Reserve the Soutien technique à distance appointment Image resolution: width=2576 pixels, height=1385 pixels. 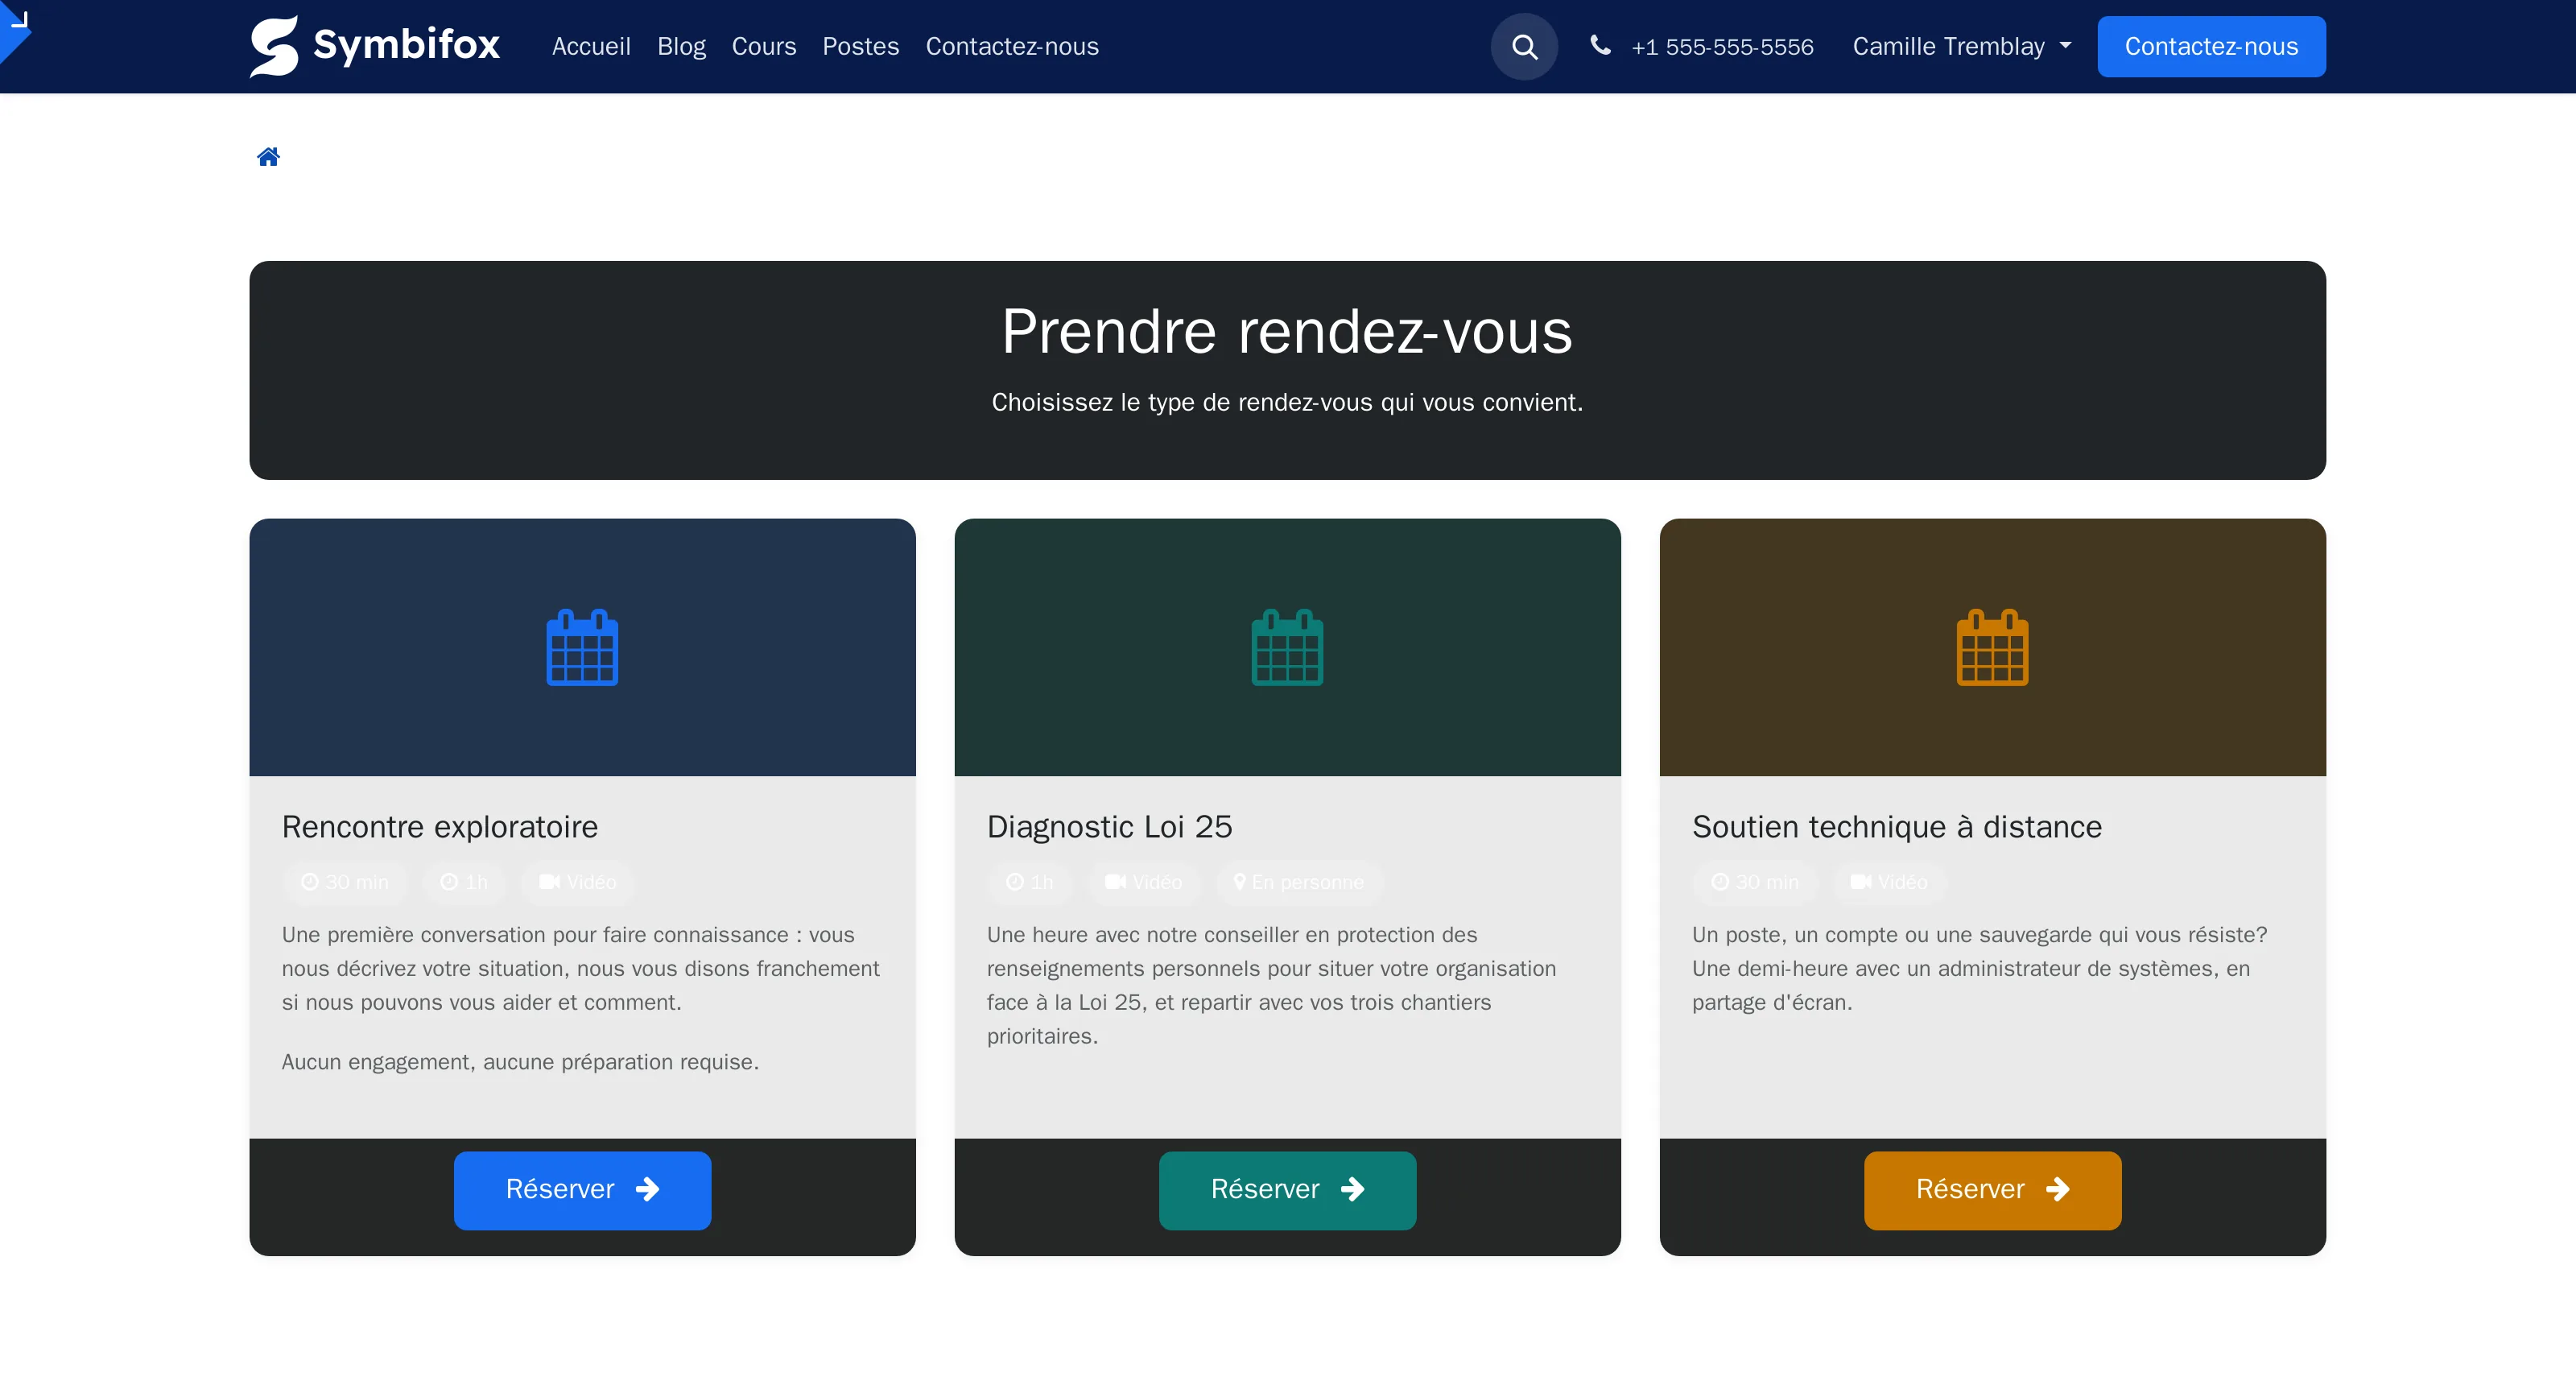pos(1992,1189)
